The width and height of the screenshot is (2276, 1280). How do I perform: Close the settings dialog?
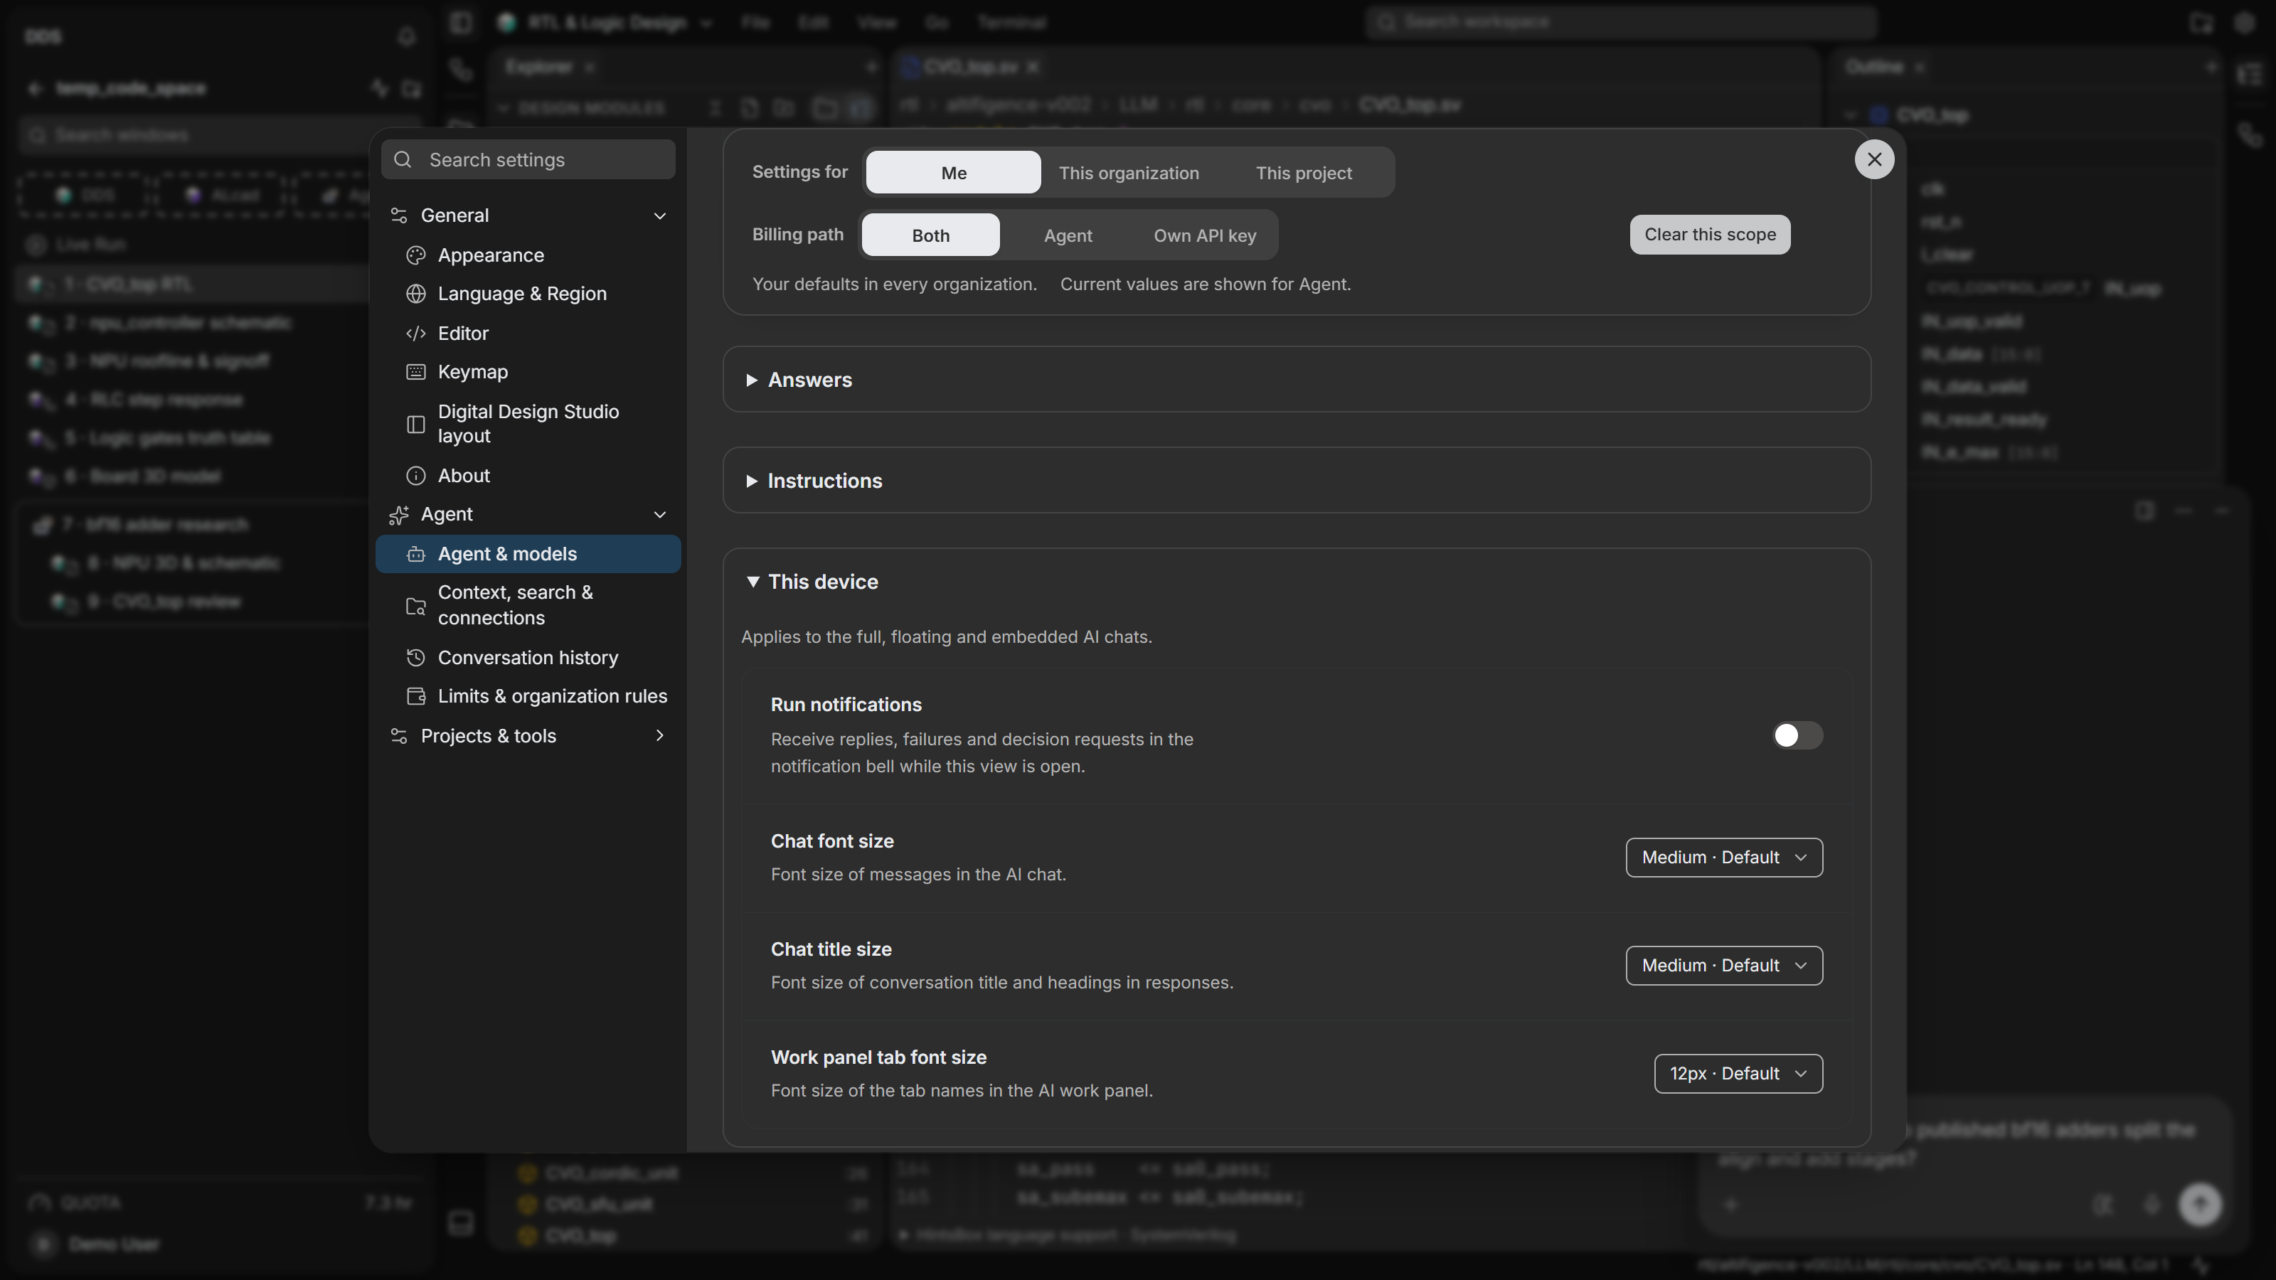click(1874, 160)
